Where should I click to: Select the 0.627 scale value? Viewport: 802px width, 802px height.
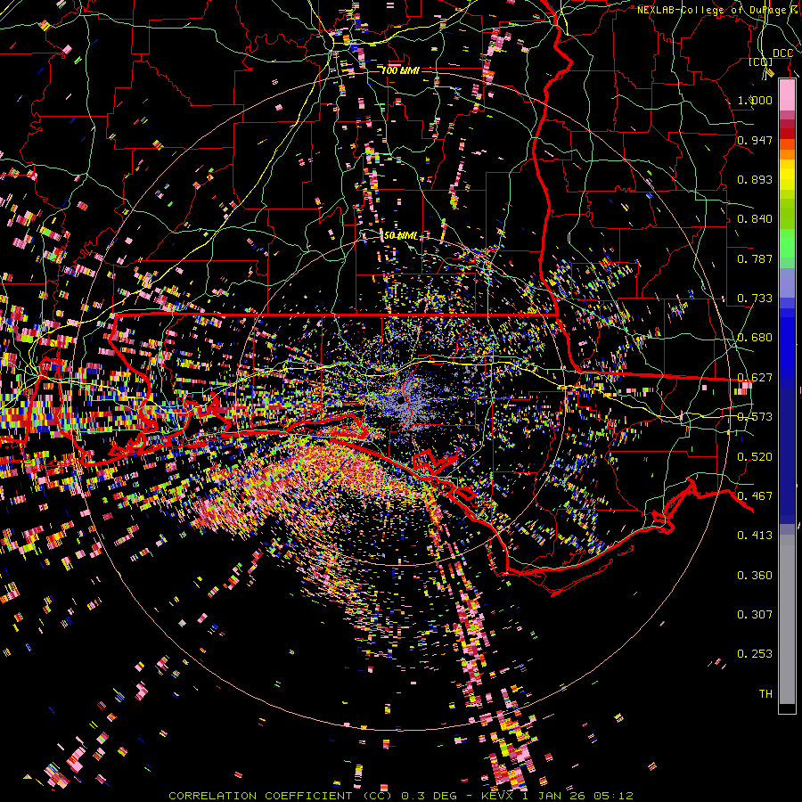click(x=755, y=378)
